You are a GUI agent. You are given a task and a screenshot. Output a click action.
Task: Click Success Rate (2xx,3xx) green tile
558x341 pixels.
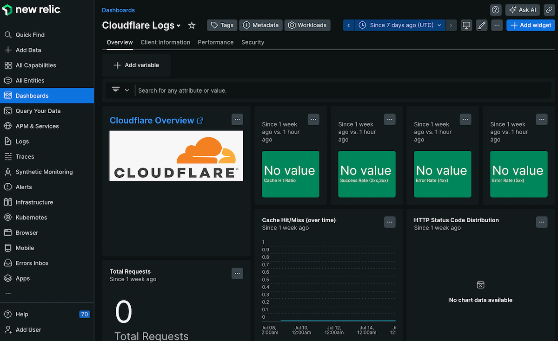[366, 174]
